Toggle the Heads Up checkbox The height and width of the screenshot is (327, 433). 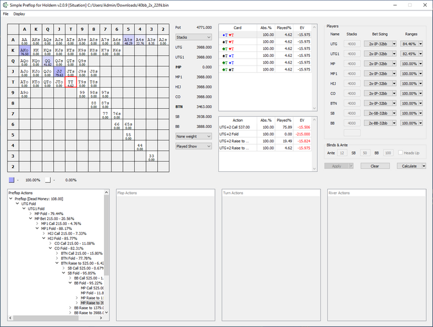pos(400,153)
